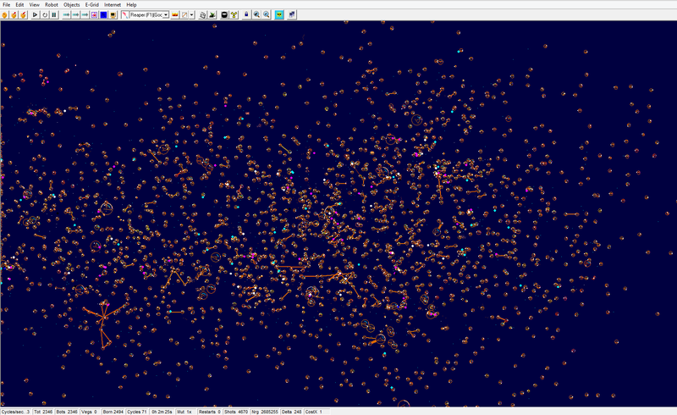Open the Help menu
The height and width of the screenshot is (415, 677).
[131, 4]
